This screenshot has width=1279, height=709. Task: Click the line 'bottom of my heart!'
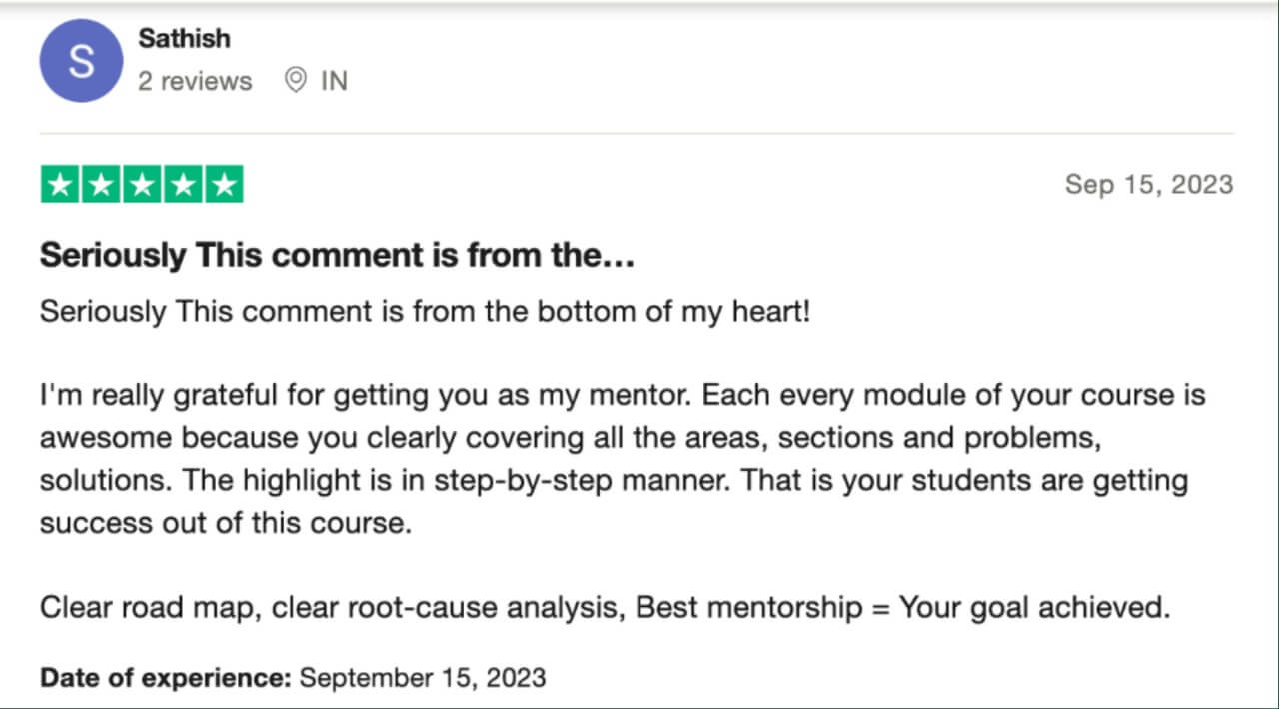(x=673, y=311)
